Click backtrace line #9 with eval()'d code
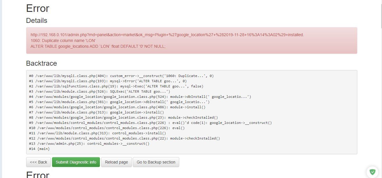Viewport: 382px width, 178px height. [150, 123]
